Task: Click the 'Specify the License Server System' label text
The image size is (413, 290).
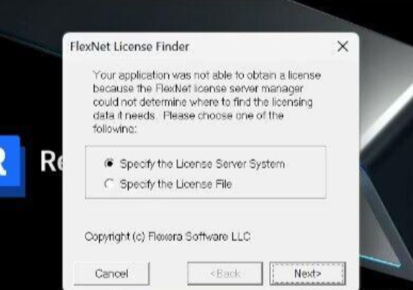Action: 202,164
